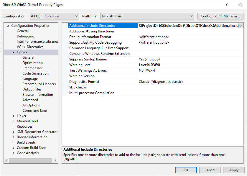
Task: Select the Warning Level property
Action: coord(103,65)
